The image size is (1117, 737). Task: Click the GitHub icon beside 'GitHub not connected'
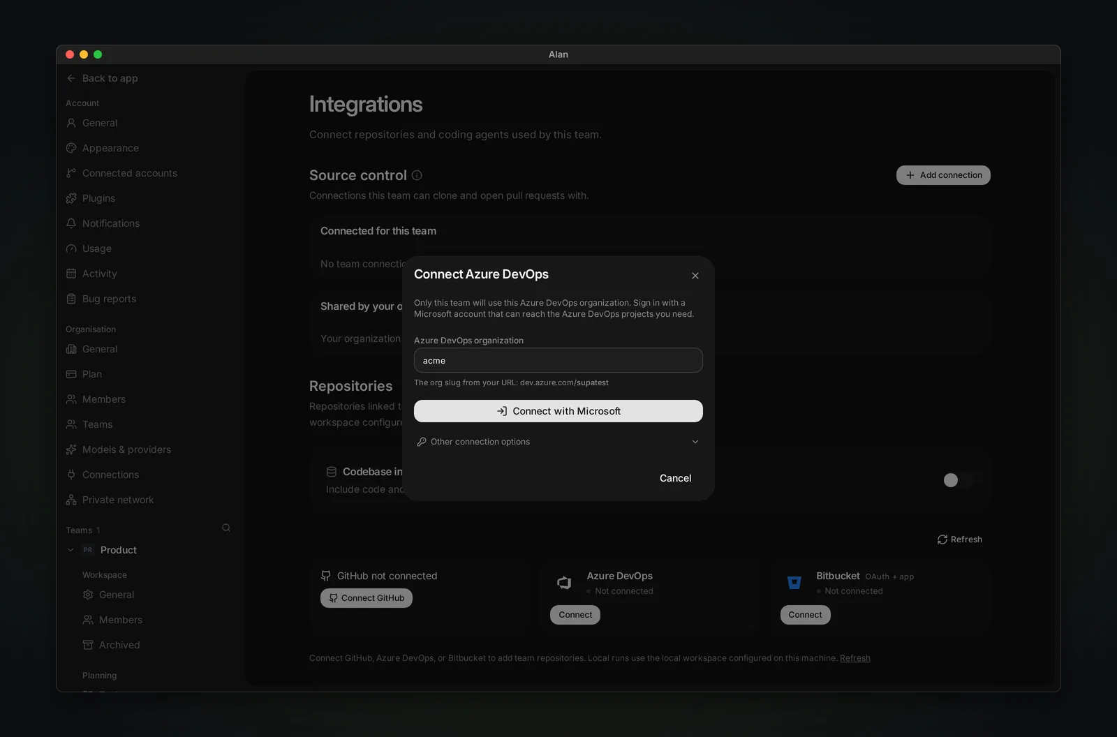pyautogui.click(x=325, y=576)
